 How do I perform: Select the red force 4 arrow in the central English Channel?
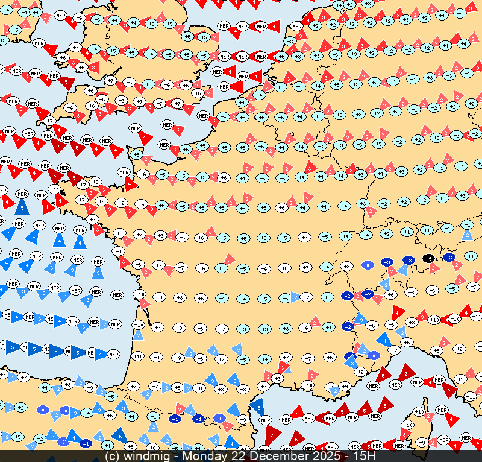pos(145,138)
